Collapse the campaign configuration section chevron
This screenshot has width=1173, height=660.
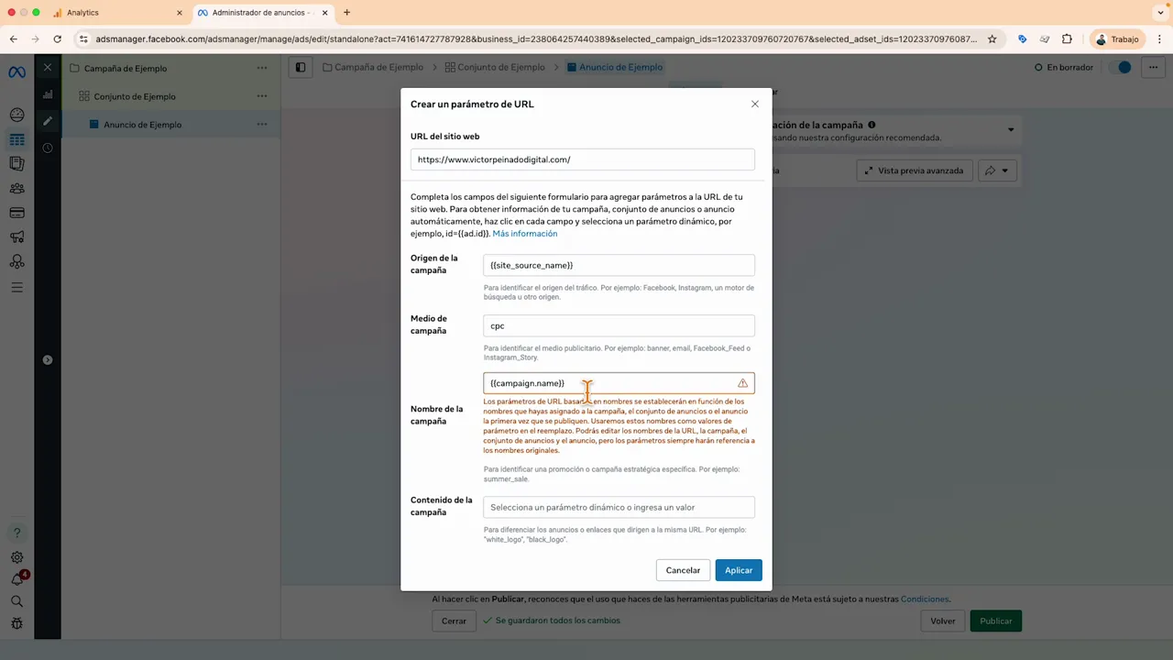tap(1011, 129)
